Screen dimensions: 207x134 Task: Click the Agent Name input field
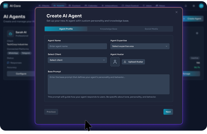pos(77,46)
